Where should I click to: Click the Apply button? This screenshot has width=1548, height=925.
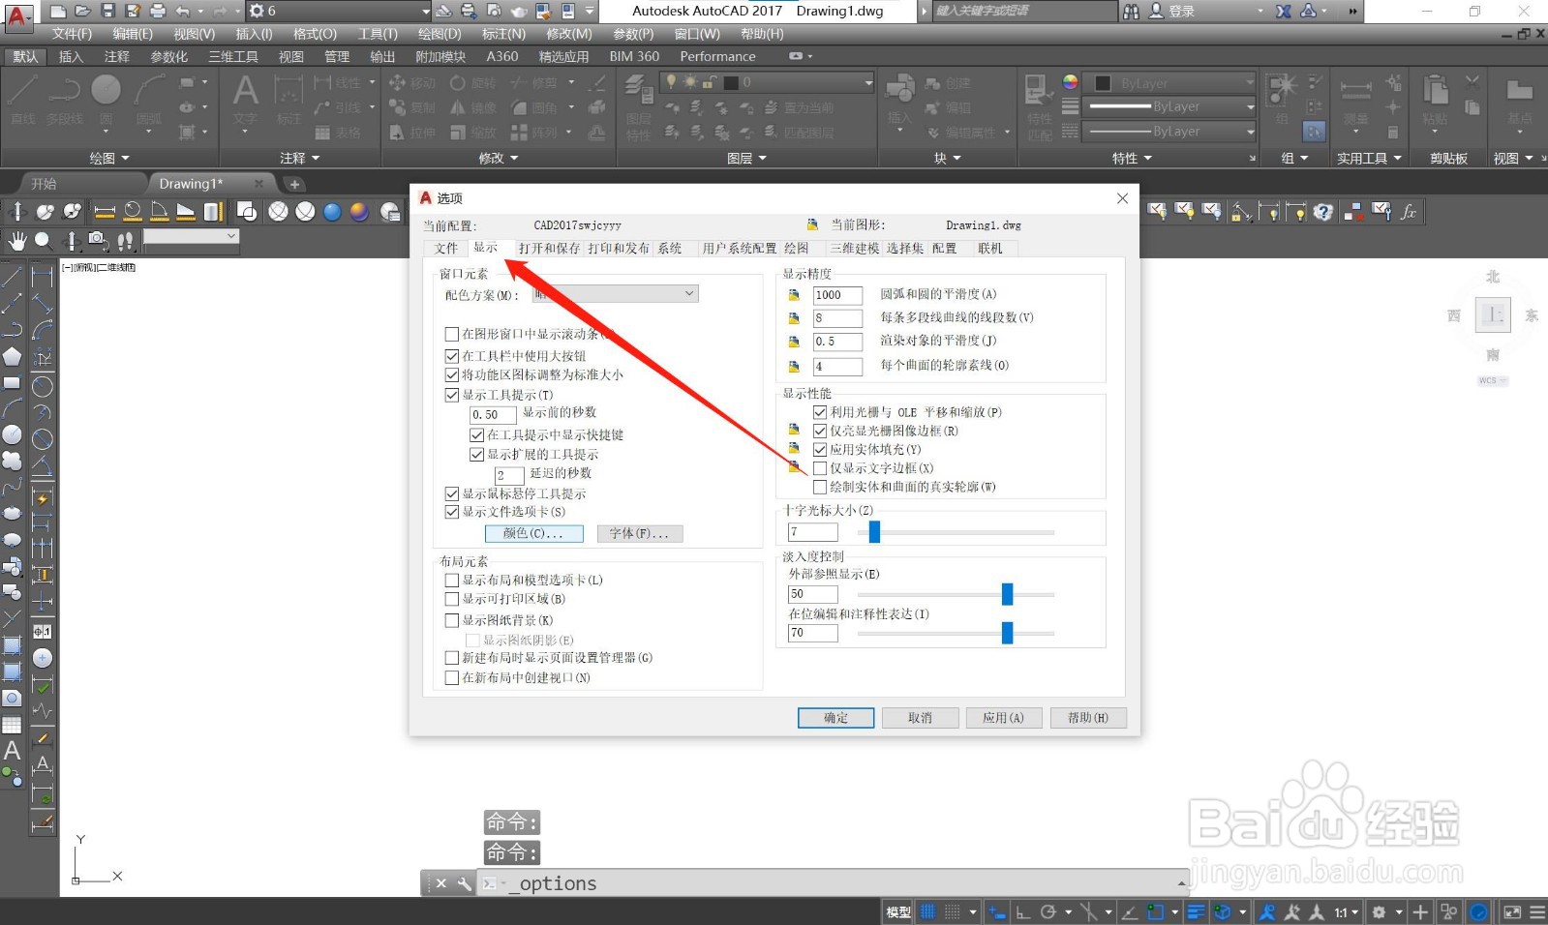(1003, 718)
